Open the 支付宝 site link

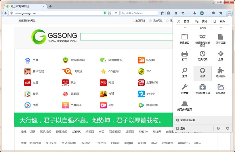(x=146, y=94)
